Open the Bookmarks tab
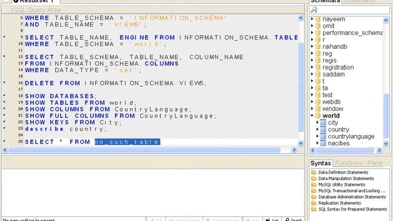 360,1
